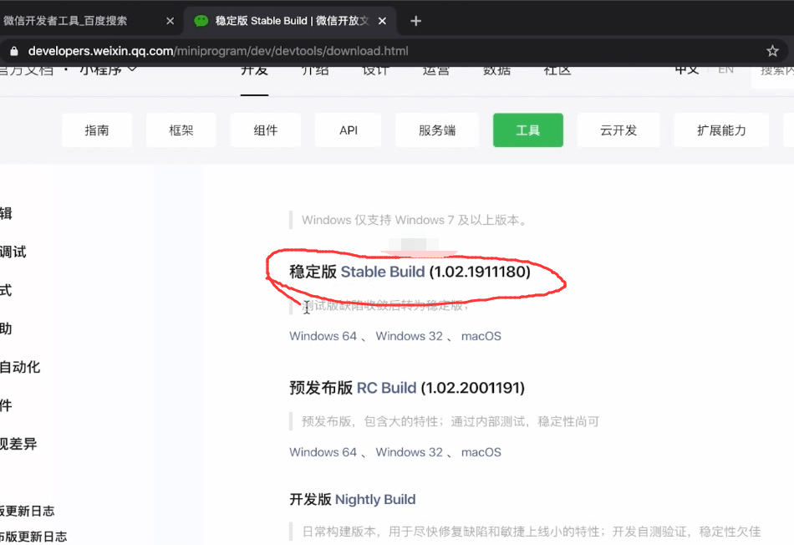794x545 pixels.
Task: Expand the 小程序 dropdown in header
Action: (108, 70)
